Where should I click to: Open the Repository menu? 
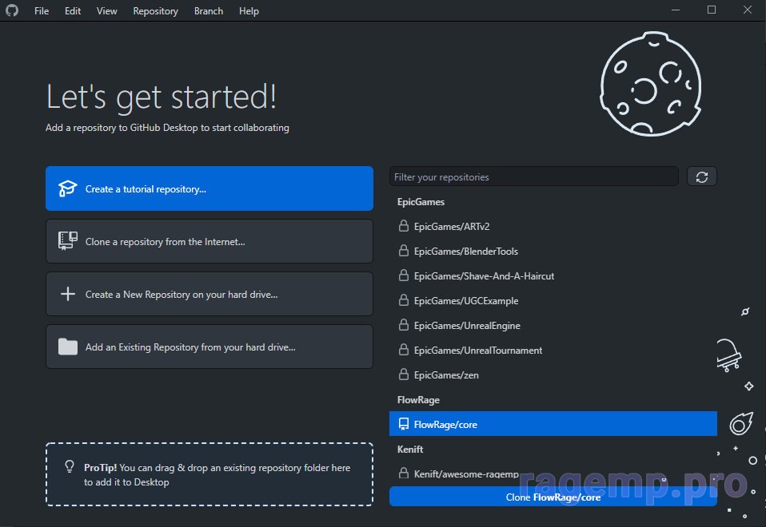(155, 10)
